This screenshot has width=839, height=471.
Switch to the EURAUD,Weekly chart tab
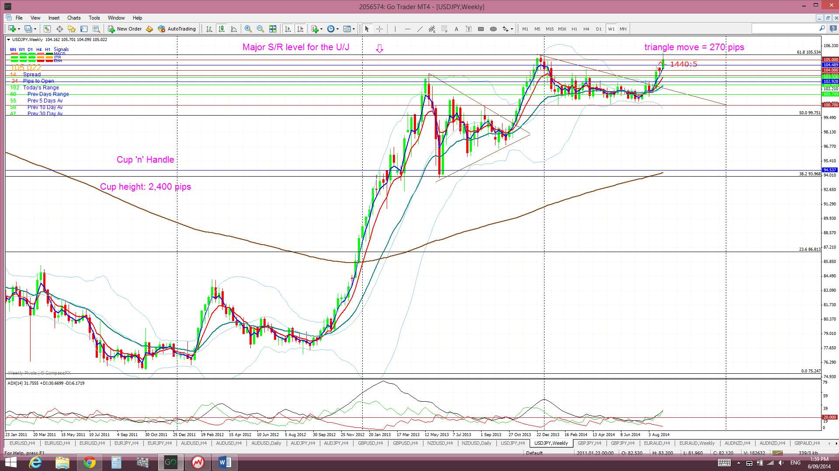pos(697,443)
